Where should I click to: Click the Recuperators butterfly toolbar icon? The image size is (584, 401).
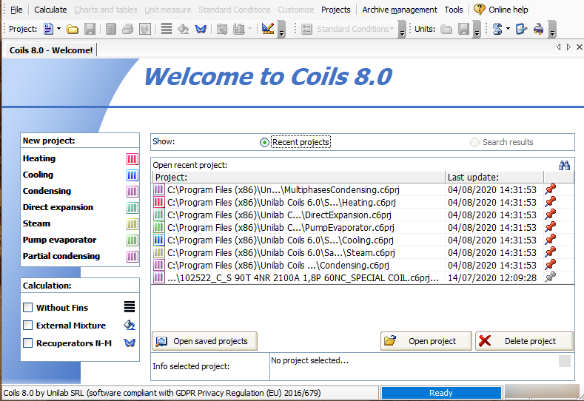[x=201, y=29]
